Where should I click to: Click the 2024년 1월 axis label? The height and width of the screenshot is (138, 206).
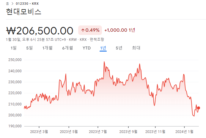point(184,131)
